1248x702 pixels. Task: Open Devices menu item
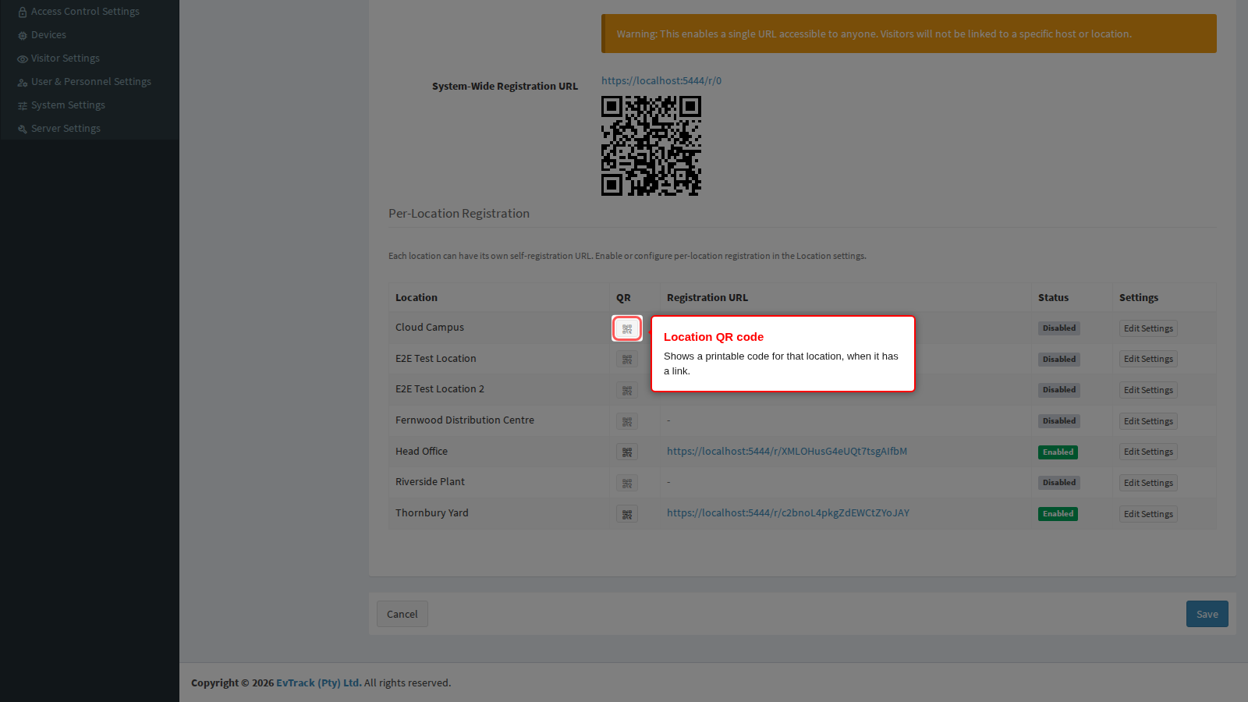point(48,35)
